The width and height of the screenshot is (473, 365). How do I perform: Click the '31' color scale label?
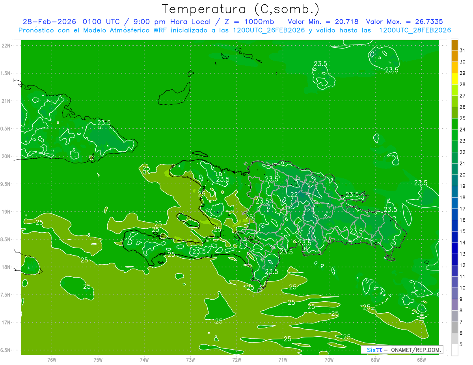click(462, 50)
